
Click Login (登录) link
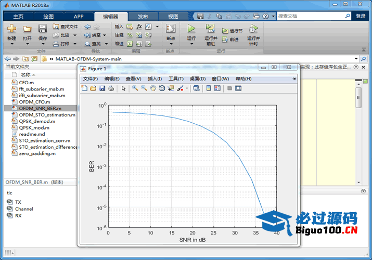click(361, 16)
